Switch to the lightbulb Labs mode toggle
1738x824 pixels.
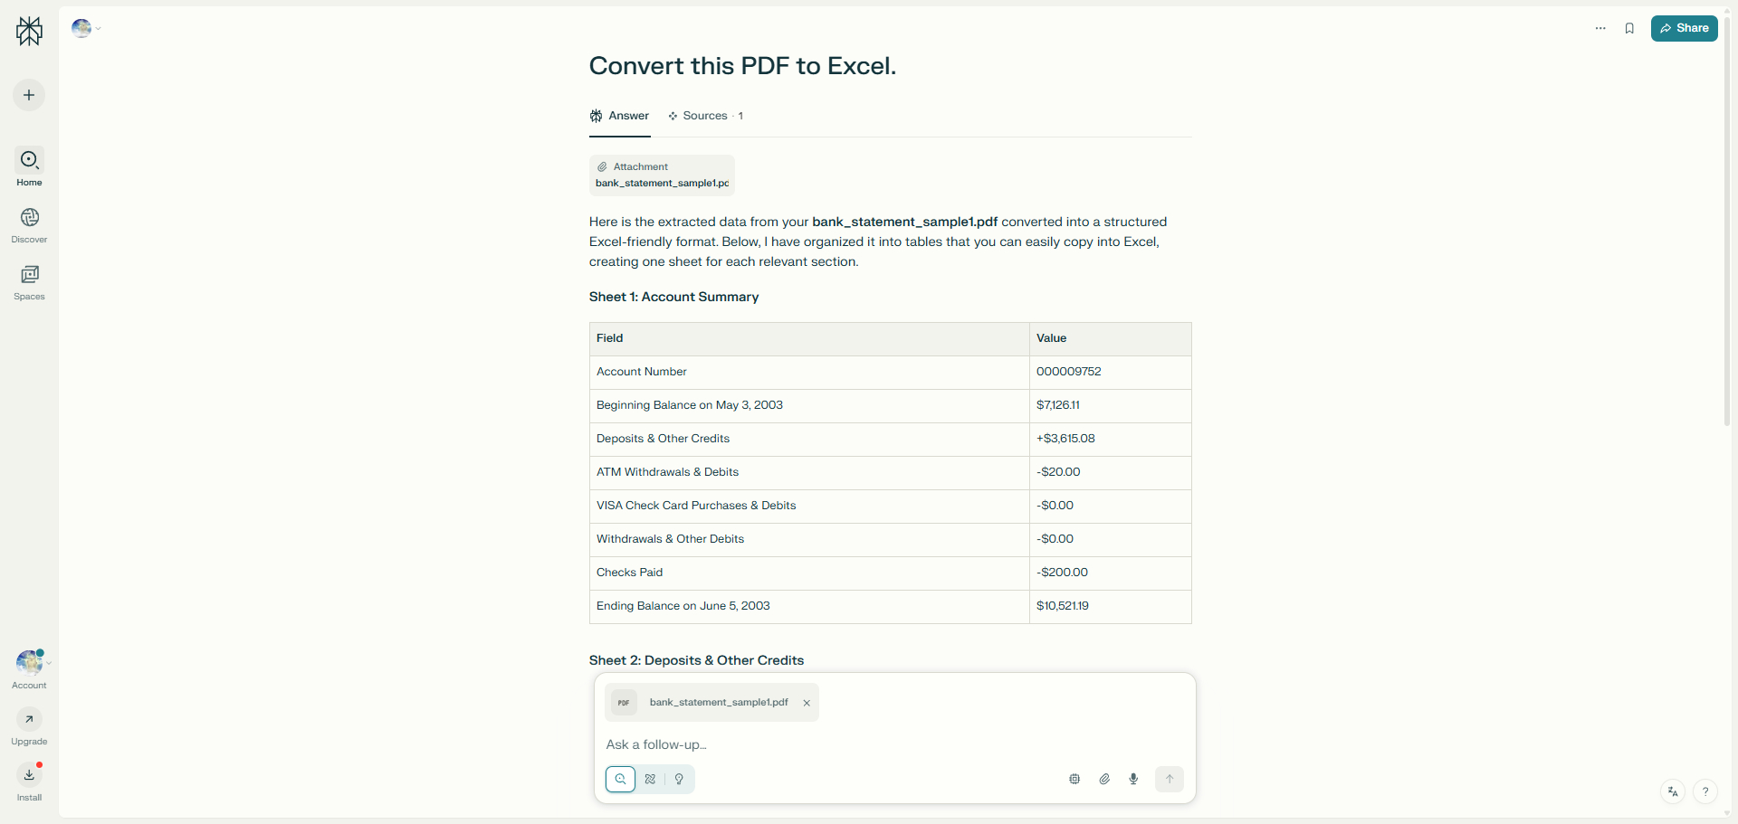click(x=679, y=779)
